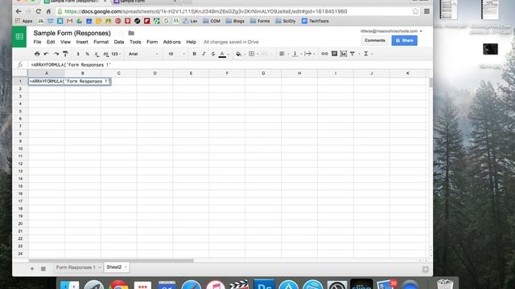Image resolution: width=515 pixels, height=289 pixels.
Task: Click the Filter icon in the toolbar
Action: (x=352, y=54)
